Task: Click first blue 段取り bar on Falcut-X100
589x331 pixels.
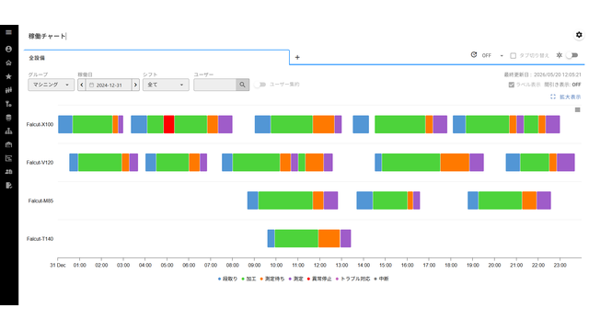Action: click(65, 124)
